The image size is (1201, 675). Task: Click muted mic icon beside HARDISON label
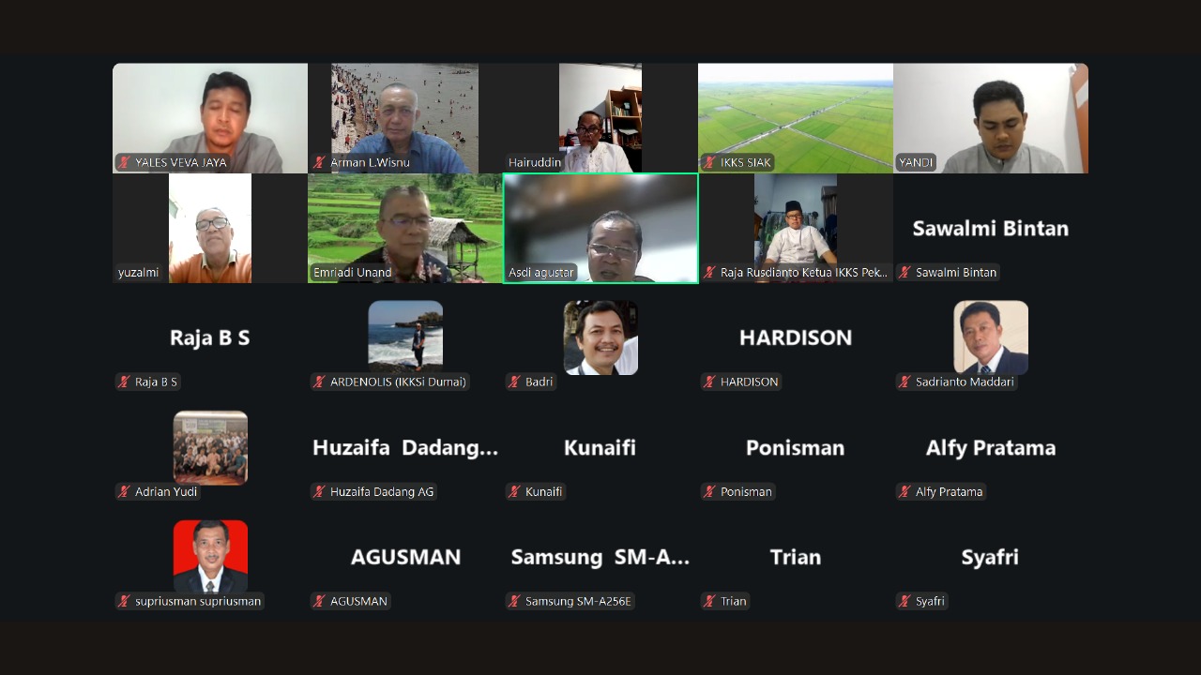click(x=709, y=382)
